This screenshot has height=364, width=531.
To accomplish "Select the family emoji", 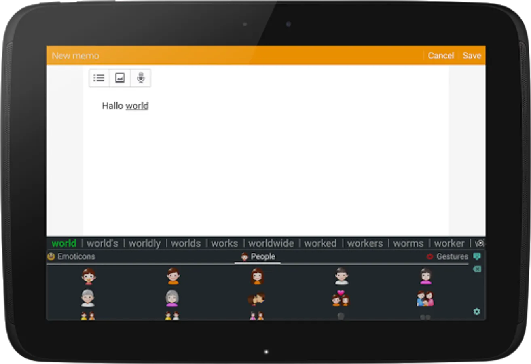I will [x=425, y=298].
